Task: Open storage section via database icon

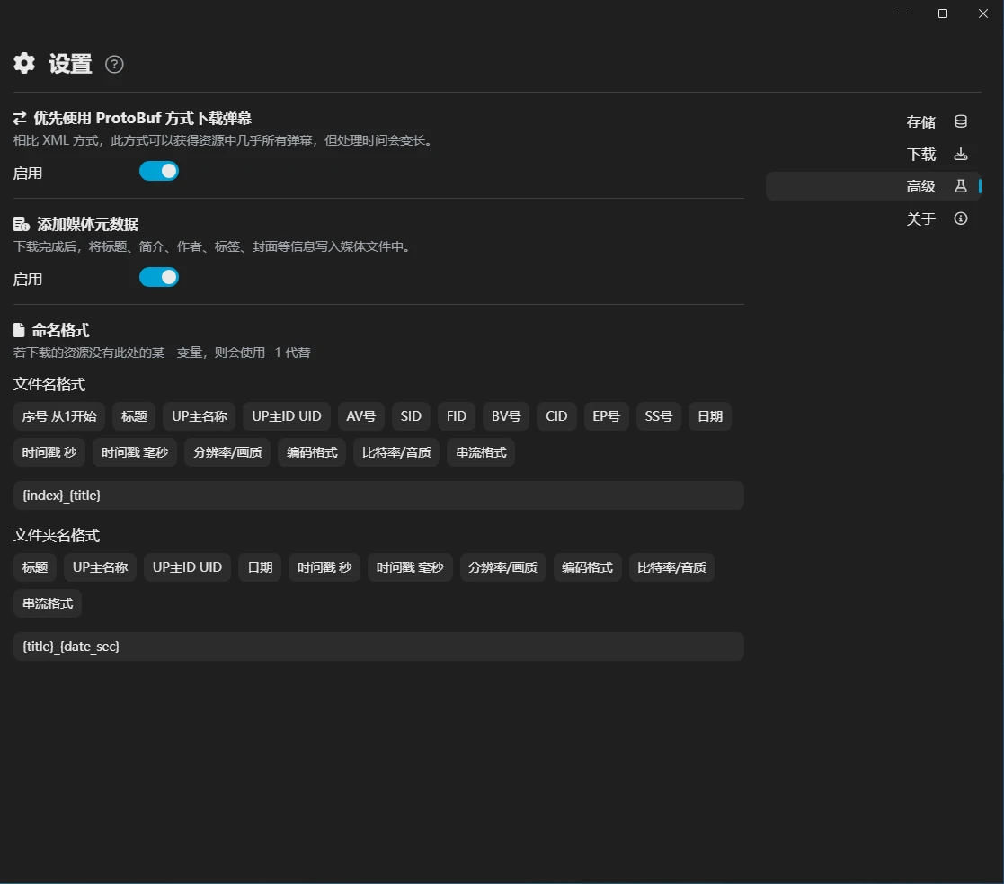Action: point(961,121)
